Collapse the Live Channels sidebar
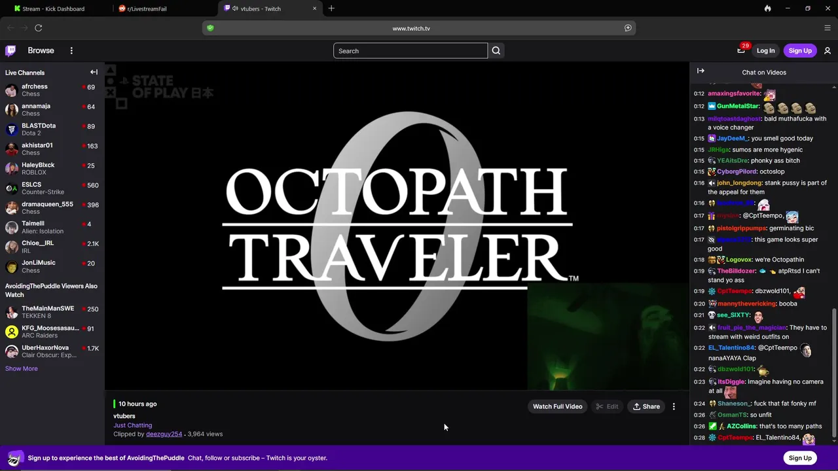This screenshot has width=838, height=471. (x=94, y=72)
